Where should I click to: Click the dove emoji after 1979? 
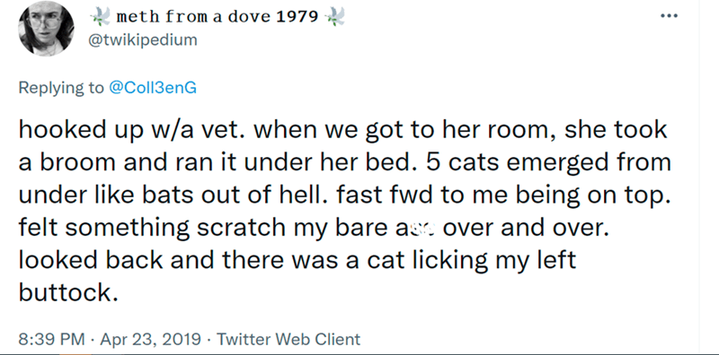pos(335,17)
